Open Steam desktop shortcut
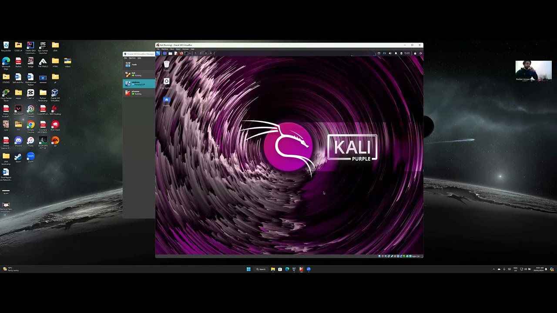 (18, 157)
